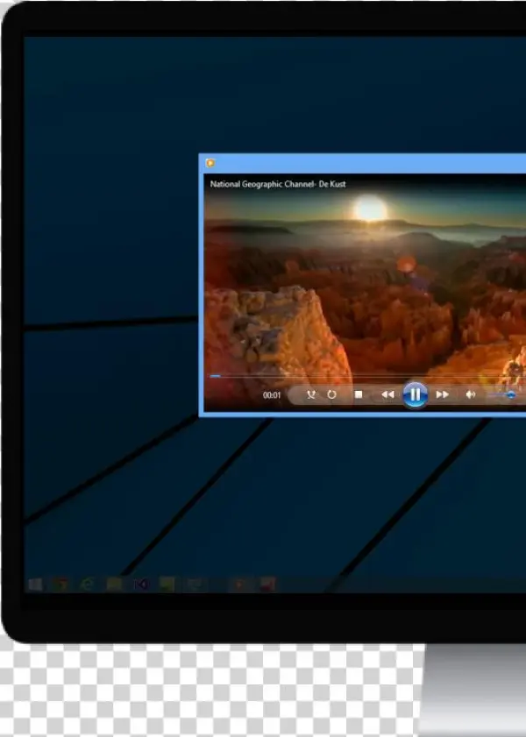Image resolution: width=526 pixels, height=737 pixels.
Task: Toggle repeat mode in the player
Action: tap(332, 395)
